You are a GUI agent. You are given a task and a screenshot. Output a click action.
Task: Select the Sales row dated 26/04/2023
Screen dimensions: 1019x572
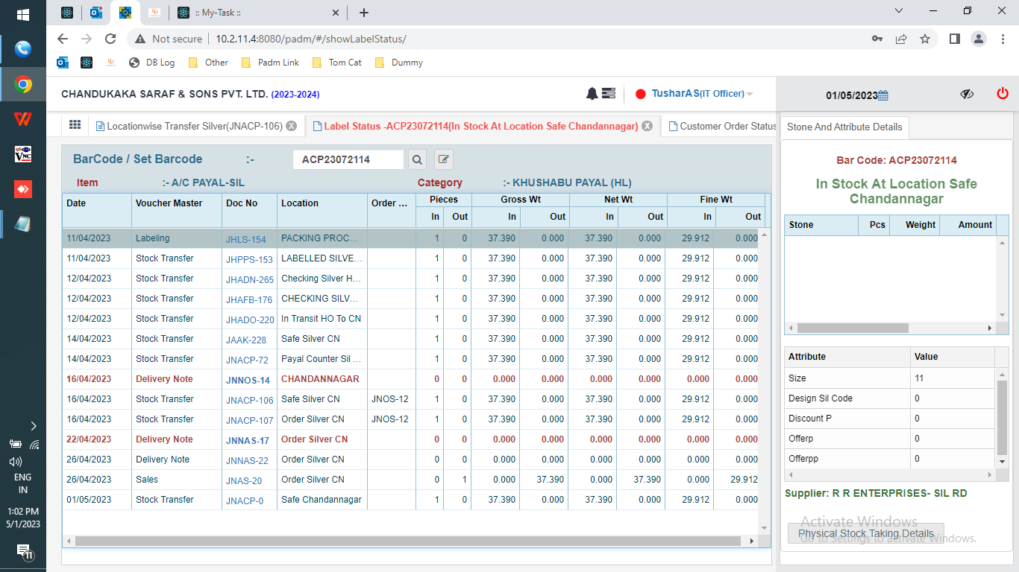click(410, 480)
